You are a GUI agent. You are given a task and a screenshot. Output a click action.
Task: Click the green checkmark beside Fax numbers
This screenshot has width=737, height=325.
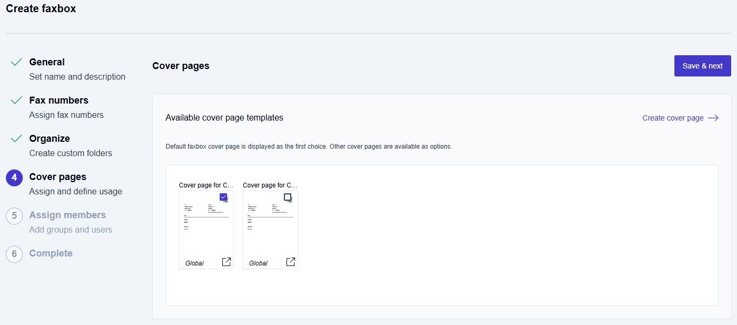16,100
